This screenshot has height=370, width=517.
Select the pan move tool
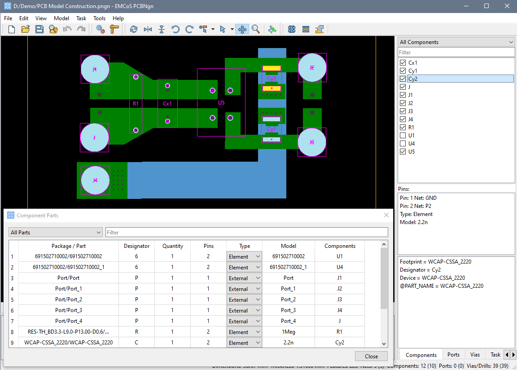[242, 29]
